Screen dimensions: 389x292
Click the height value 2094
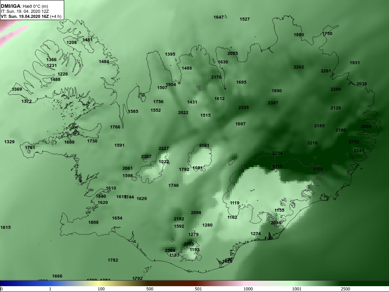276,223
